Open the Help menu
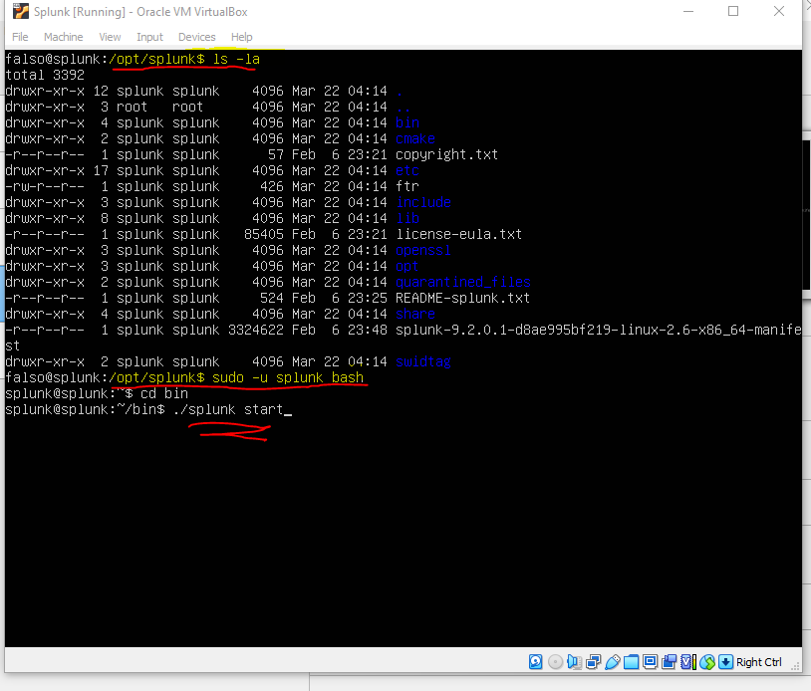811x691 pixels. (241, 37)
